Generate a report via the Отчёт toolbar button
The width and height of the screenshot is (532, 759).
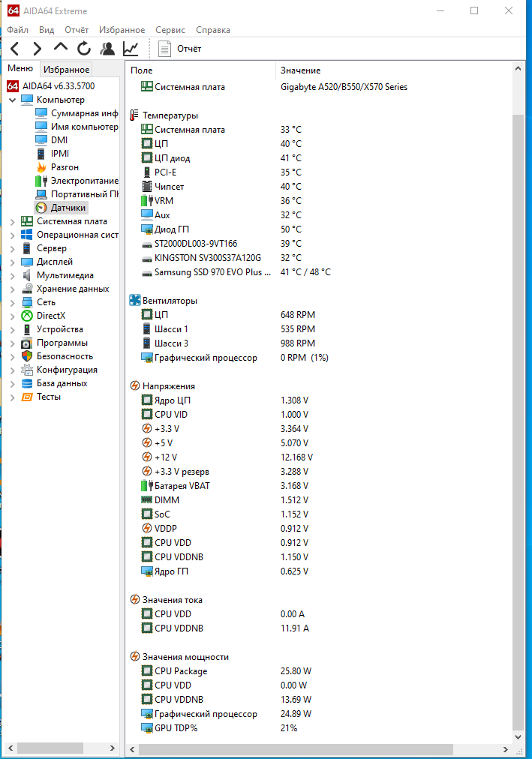pos(179,49)
